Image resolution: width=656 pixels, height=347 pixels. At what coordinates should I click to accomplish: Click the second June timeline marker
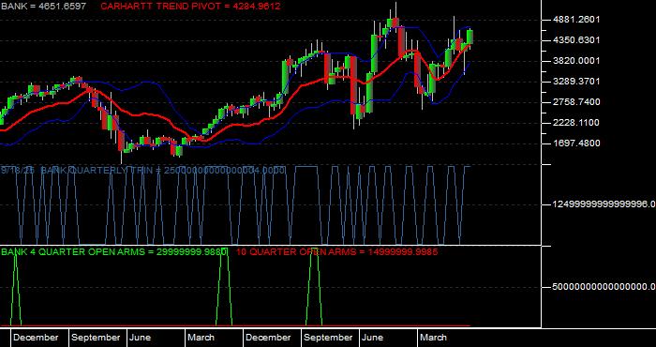click(372, 338)
